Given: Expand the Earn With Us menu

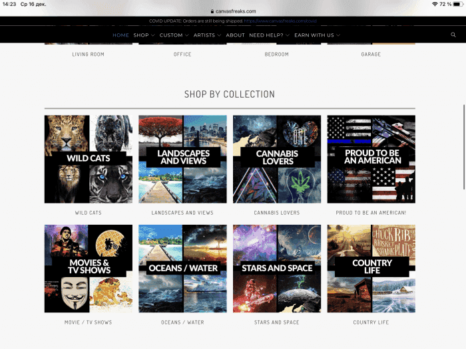Looking at the screenshot, I should [317, 35].
